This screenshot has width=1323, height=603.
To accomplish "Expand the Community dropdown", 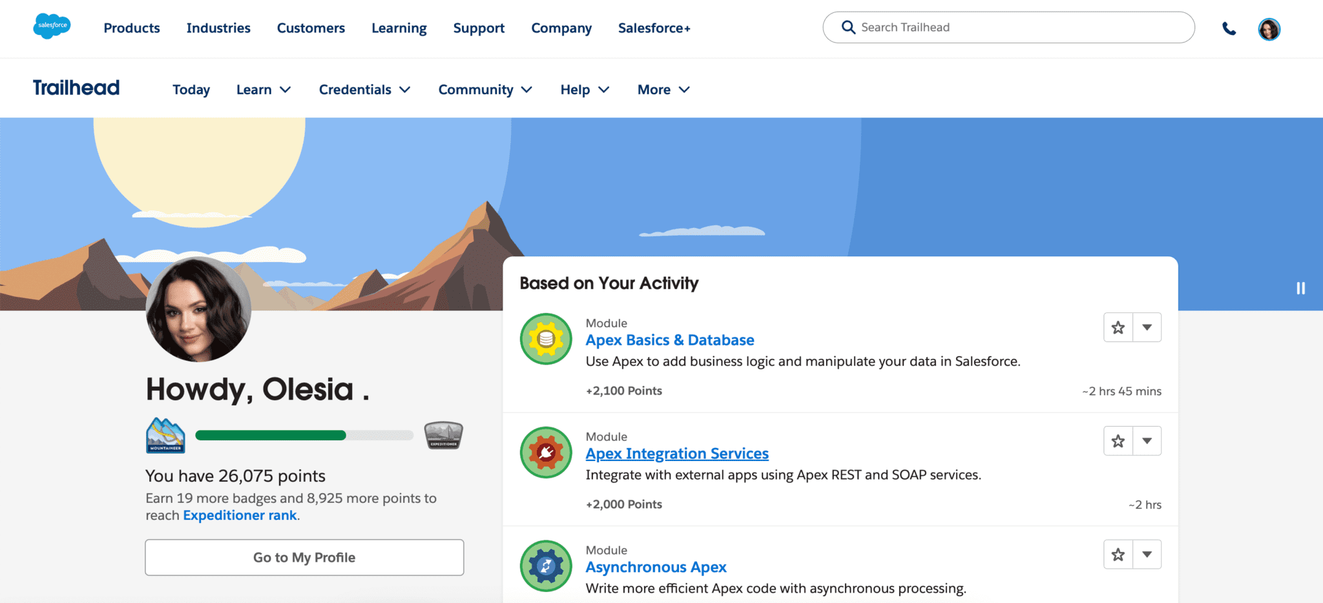I will [x=484, y=89].
